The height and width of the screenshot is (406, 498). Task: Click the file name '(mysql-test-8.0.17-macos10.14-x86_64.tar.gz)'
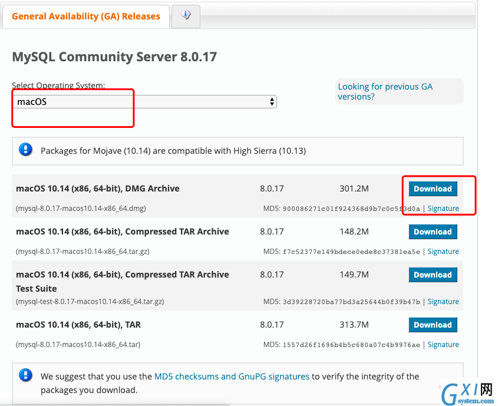tap(90, 301)
